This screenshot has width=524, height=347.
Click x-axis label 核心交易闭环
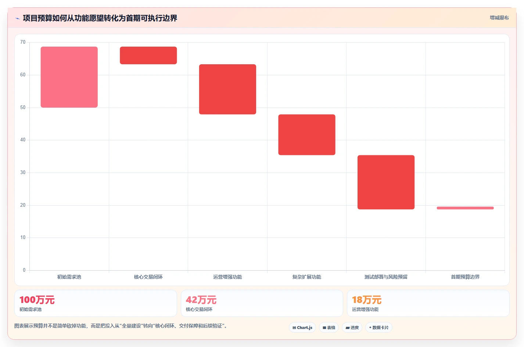148,277
